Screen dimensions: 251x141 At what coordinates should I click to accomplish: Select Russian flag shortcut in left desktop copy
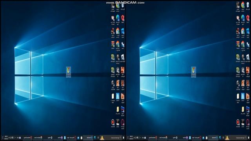[x=123, y=111]
